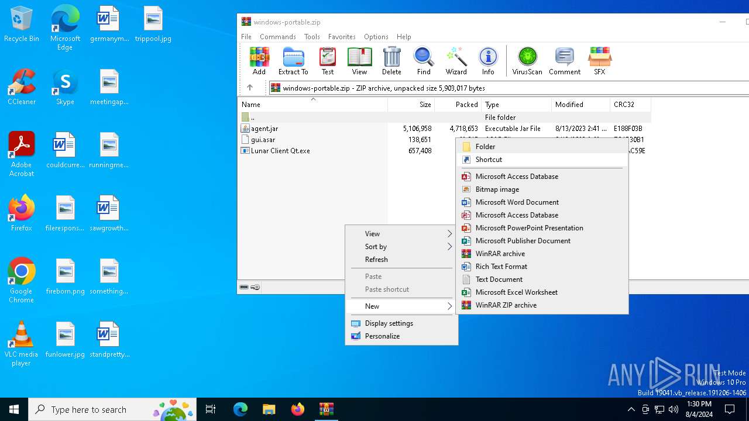
Task: Create a new Microsoft Publisher Document
Action: coord(542,240)
